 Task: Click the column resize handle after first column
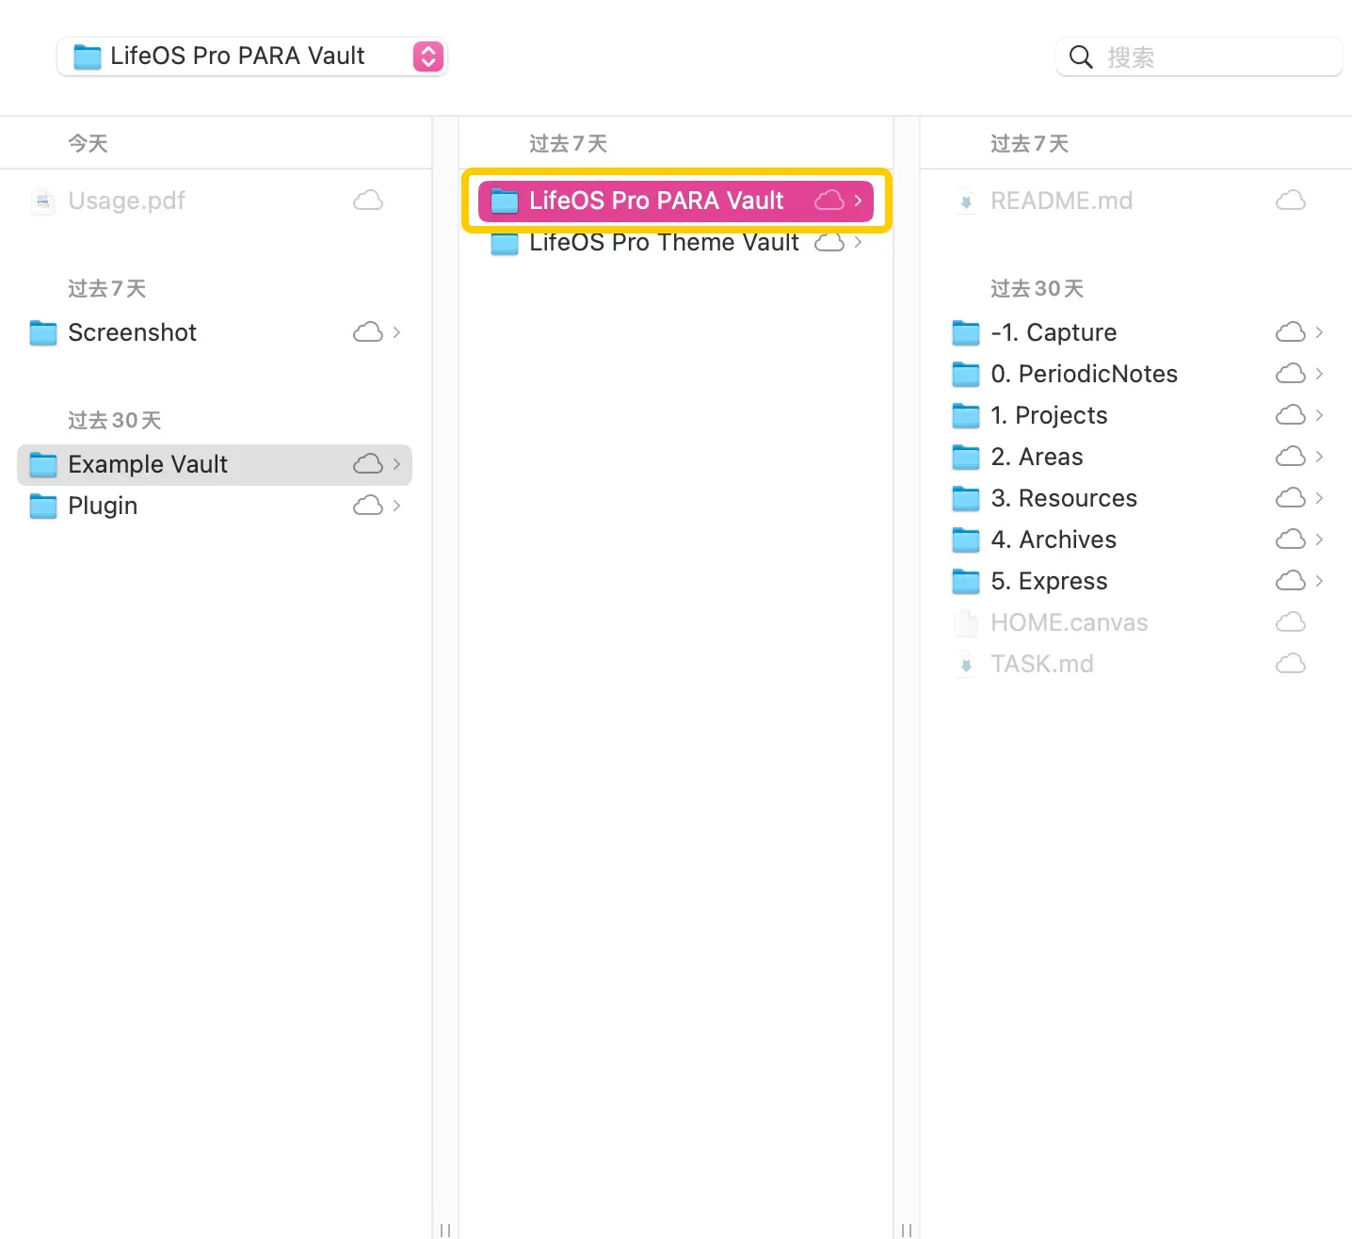tap(445, 1230)
